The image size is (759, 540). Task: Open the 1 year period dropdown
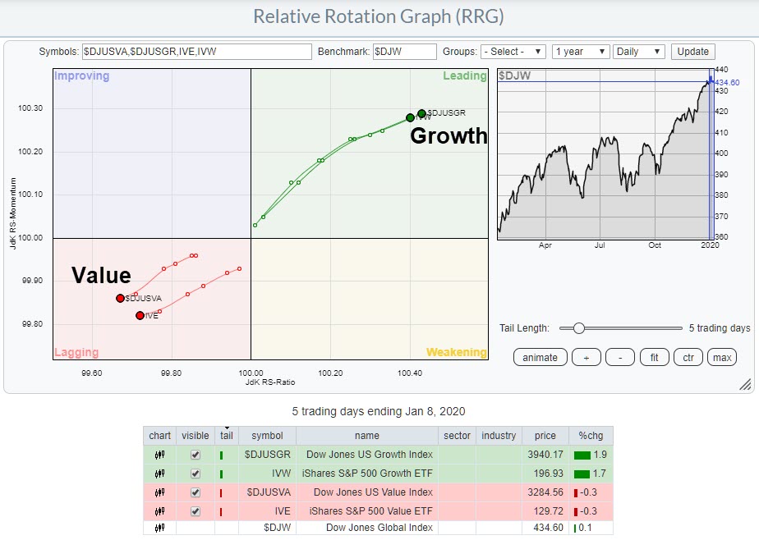coord(581,52)
